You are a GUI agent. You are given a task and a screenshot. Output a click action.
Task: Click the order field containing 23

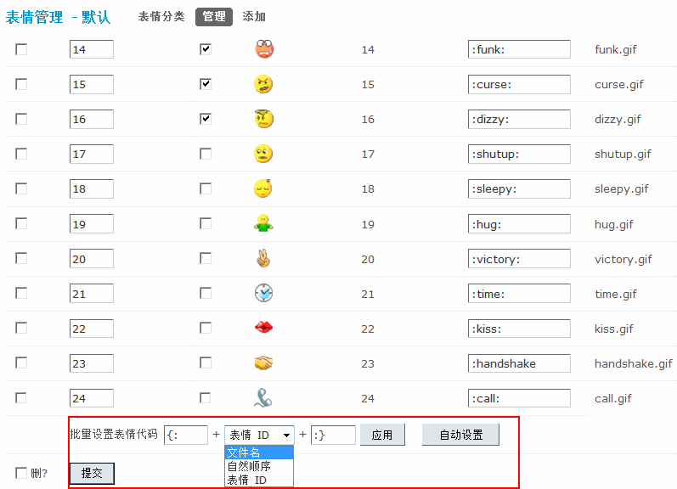tap(92, 363)
